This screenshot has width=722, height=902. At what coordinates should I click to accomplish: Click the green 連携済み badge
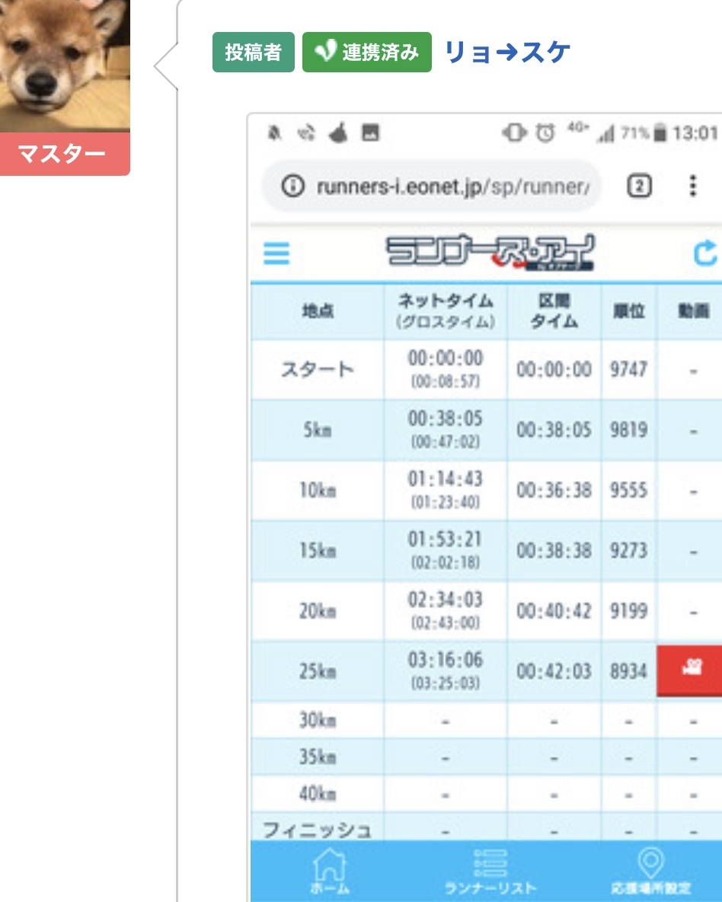coord(367,52)
